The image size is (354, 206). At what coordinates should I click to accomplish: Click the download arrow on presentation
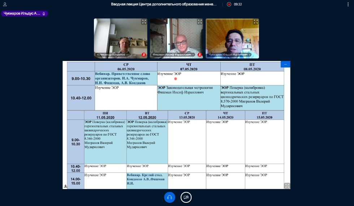(x=66, y=186)
